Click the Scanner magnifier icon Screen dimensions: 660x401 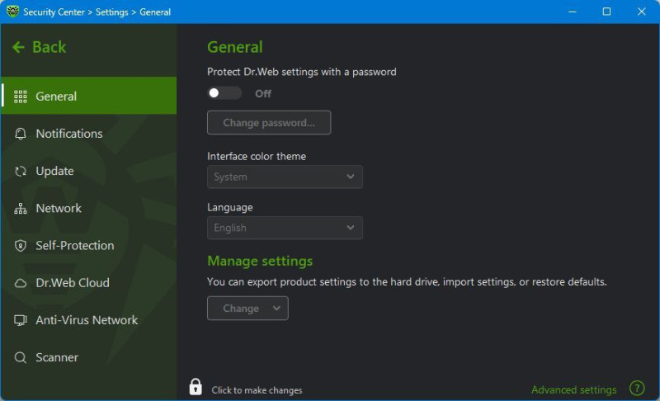20,357
